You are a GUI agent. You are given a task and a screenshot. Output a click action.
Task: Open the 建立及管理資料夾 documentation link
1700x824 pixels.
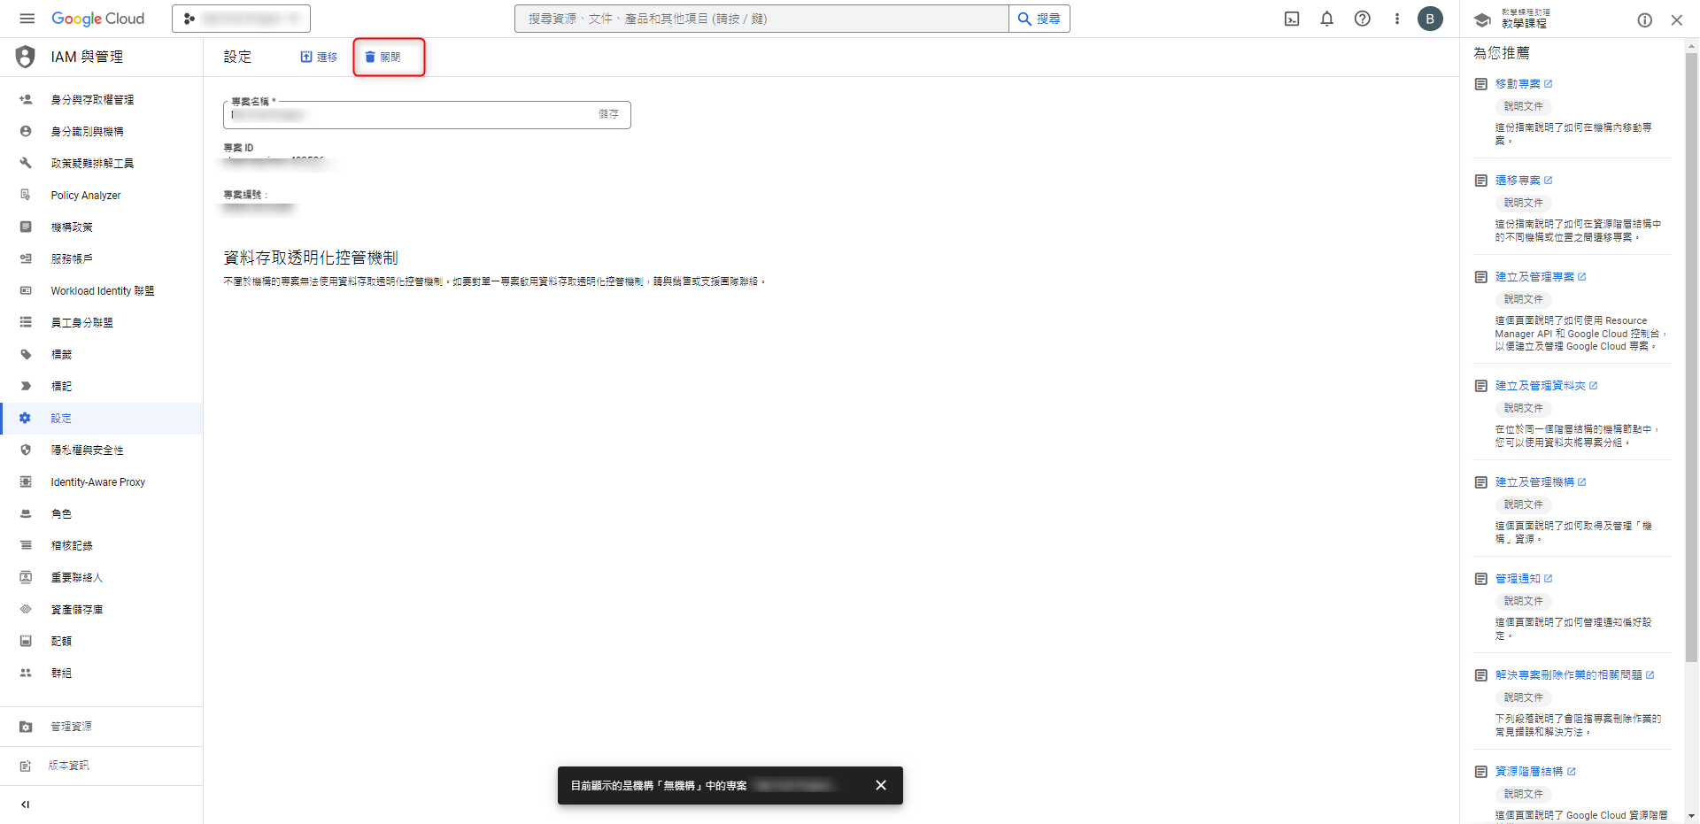click(1546, 386)
